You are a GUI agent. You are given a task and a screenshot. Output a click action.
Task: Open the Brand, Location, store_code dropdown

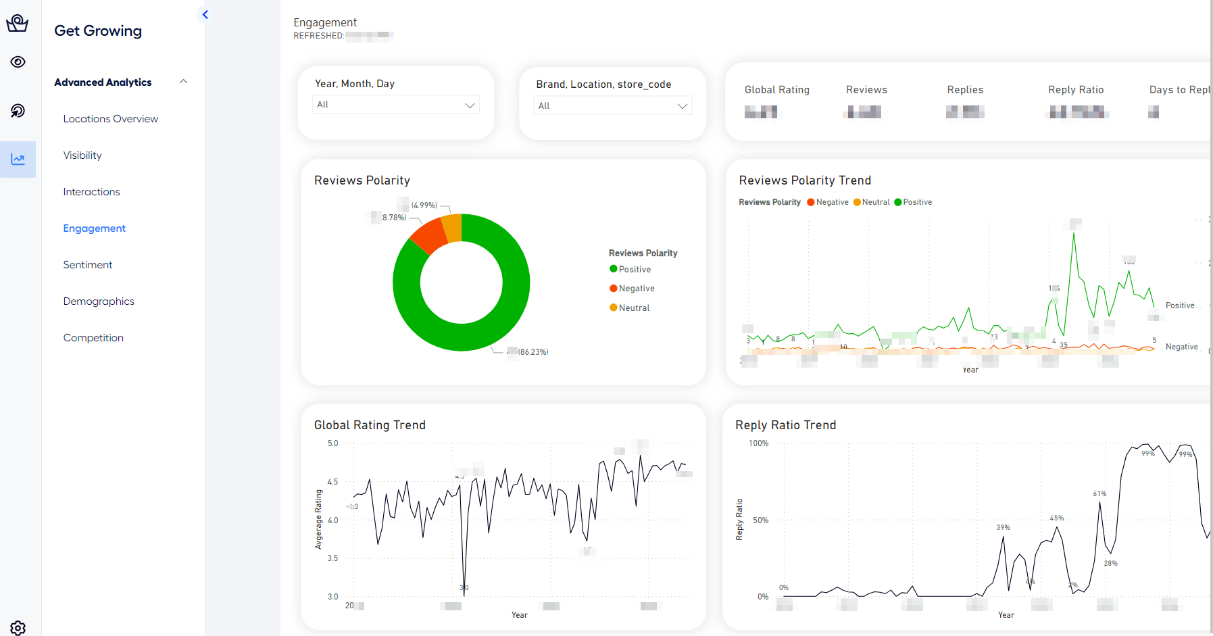tap(613, 106)
